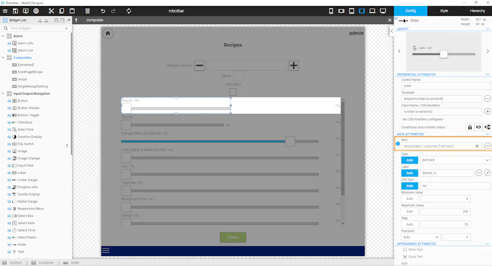492x266 pixels.
Task: Select the desktop monitor preview
Action: 383,11
